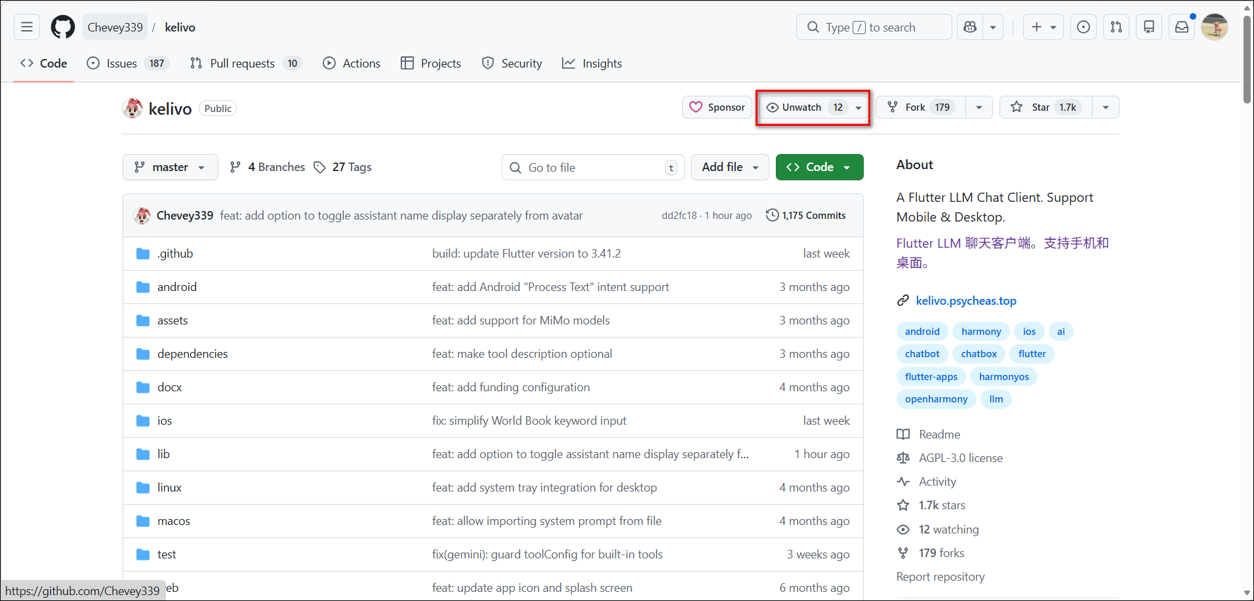This screenshot has width=1254, height=601.
Task: Open the Copilot chat icon
Action: point(970,27)
